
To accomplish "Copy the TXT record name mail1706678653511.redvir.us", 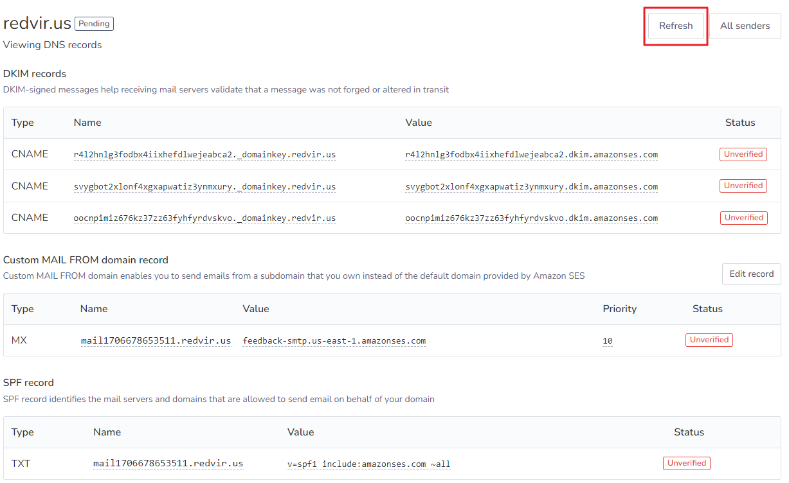I will [168, 464].
